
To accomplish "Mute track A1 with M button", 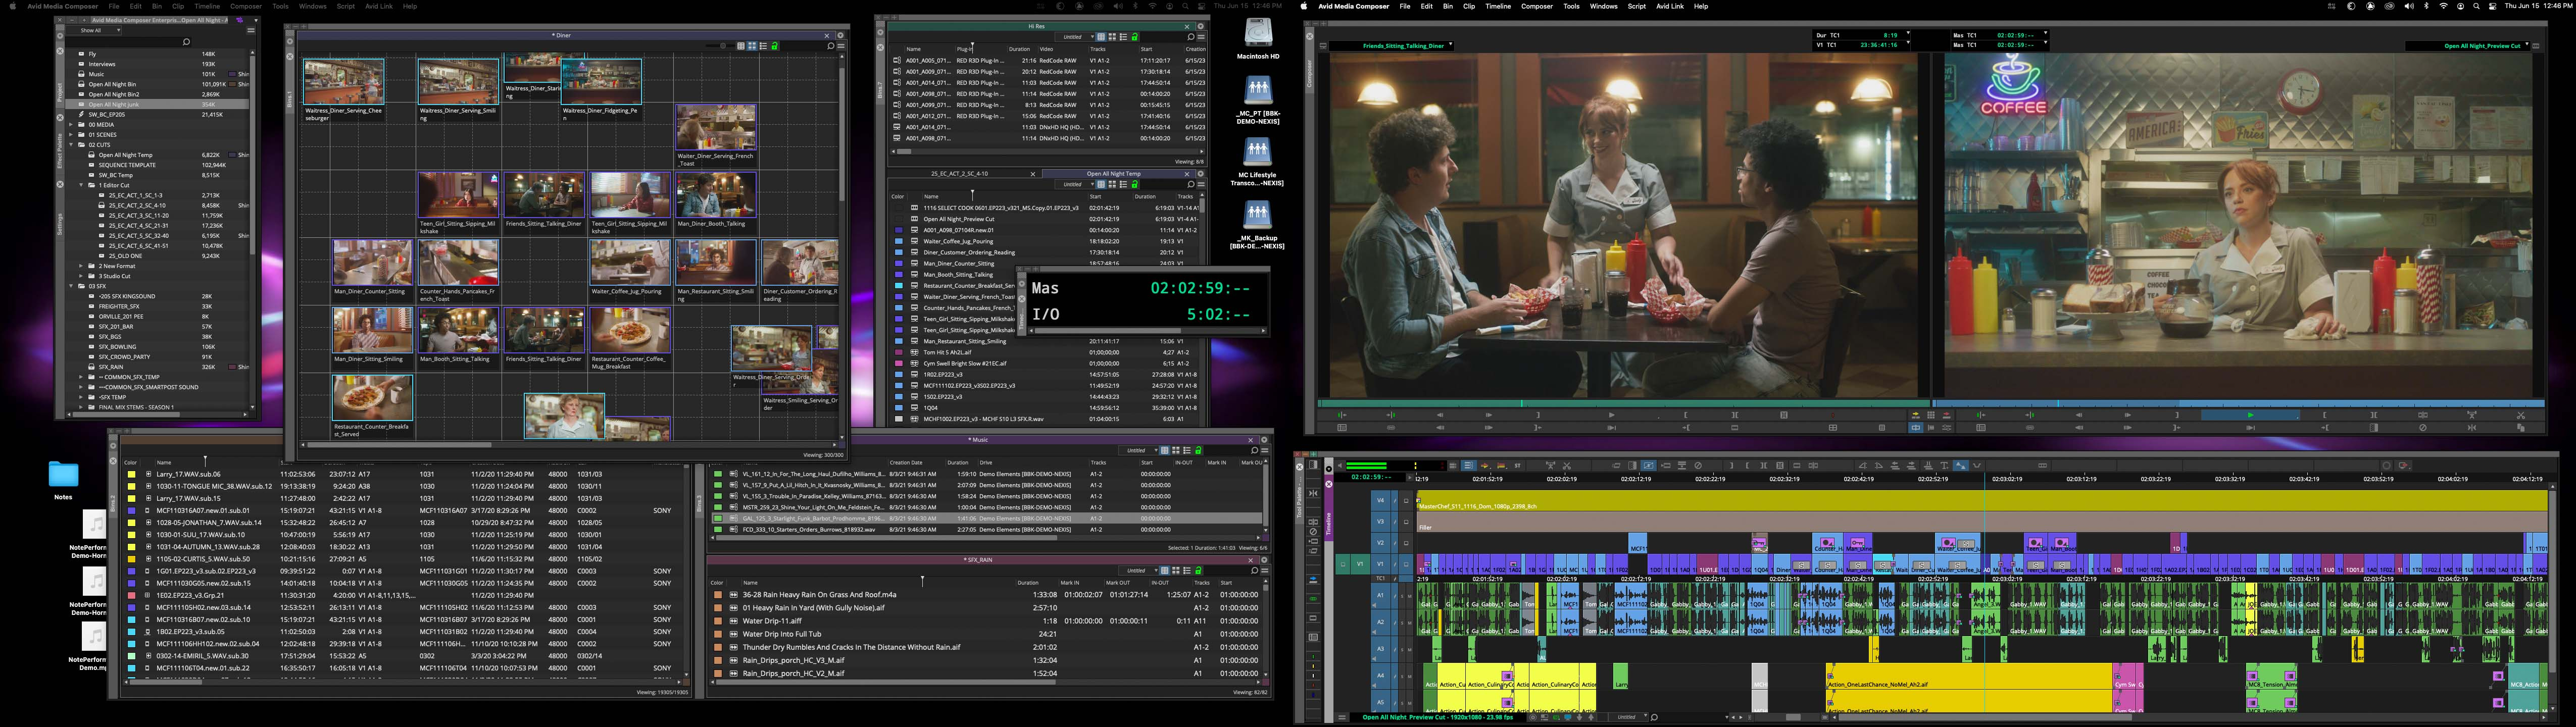I will [1410, 596].
